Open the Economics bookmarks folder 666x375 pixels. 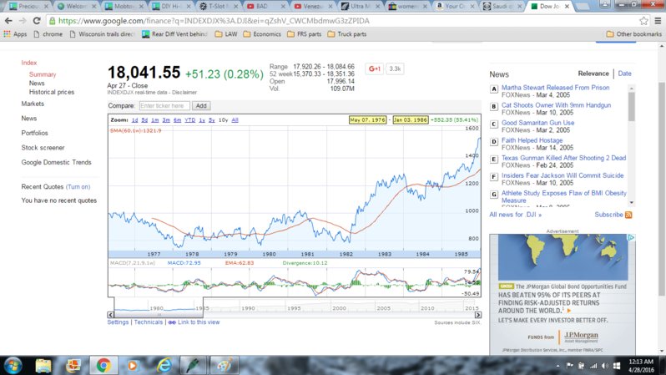pos(262,34)
